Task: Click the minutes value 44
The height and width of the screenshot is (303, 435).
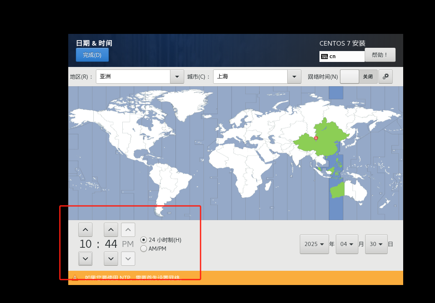Action: tap(111, 244)
